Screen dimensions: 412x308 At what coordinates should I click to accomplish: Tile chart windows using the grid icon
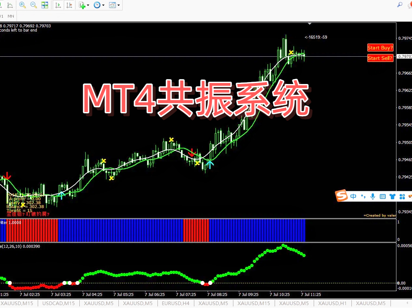click(45, 5)
